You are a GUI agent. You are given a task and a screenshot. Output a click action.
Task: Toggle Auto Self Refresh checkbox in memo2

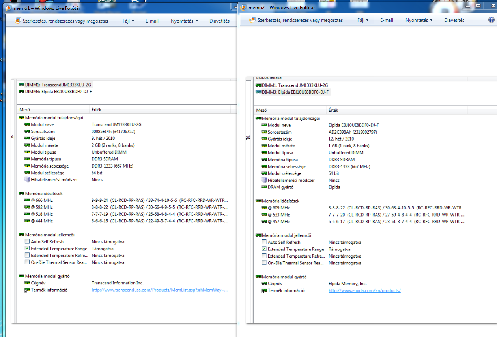tap(264, 242)
